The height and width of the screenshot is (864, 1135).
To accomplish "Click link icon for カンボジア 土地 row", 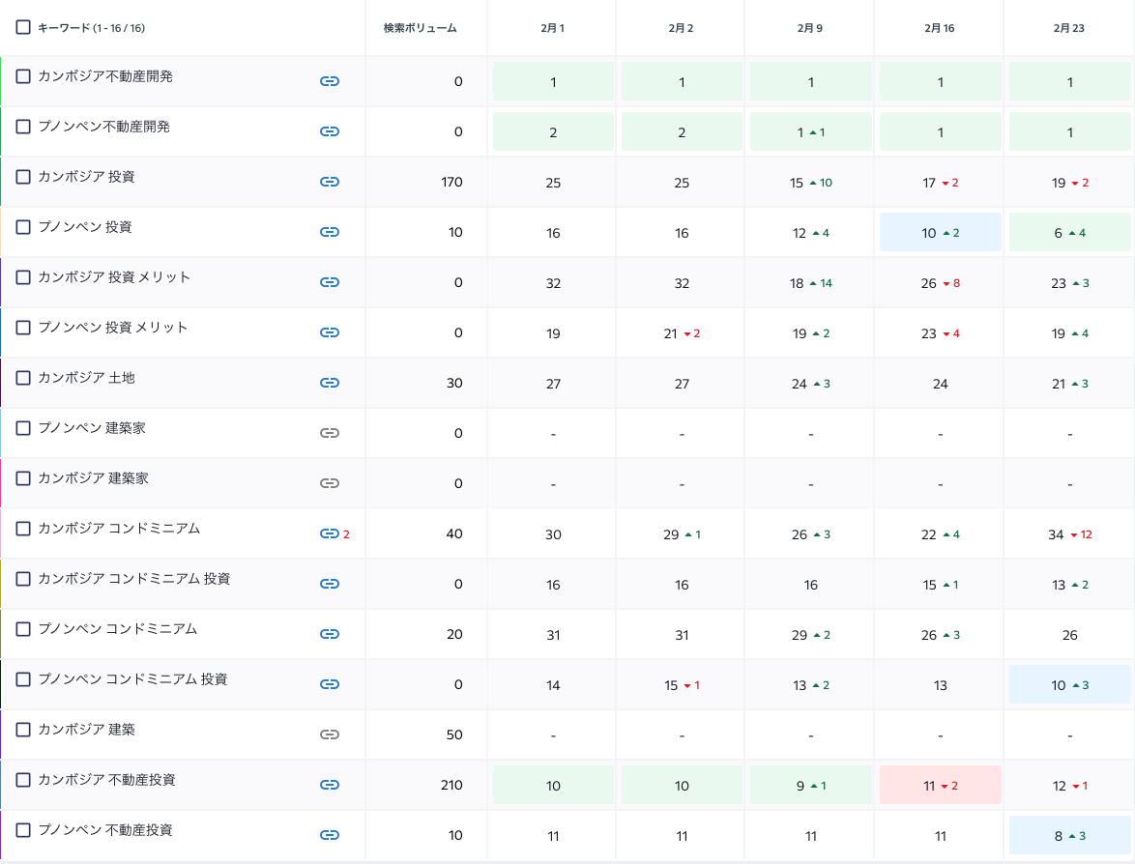I will click(330, 383).
